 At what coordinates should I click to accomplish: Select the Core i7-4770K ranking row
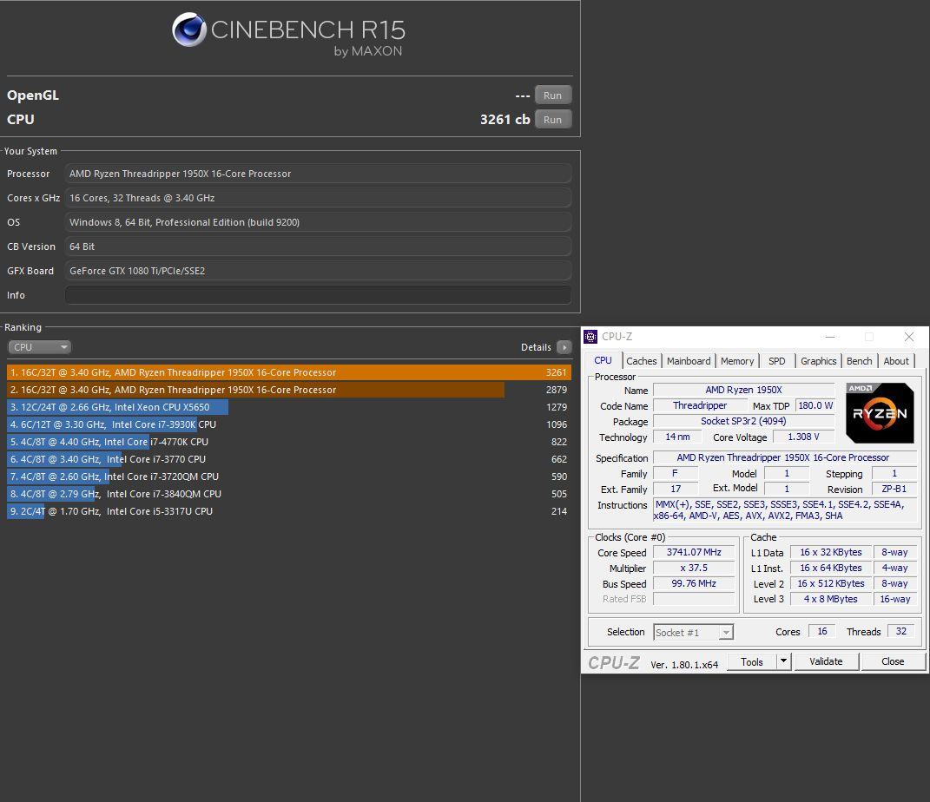(x=289, y=442)
